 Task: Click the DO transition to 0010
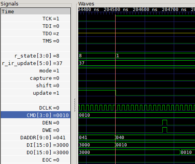(x=180, y=152)
